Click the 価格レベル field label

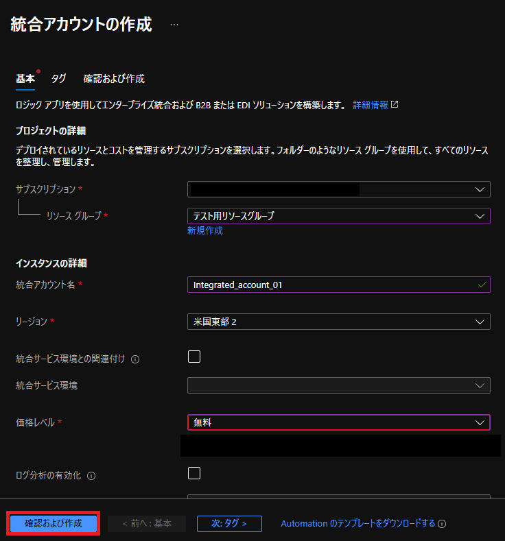[35, 422]
